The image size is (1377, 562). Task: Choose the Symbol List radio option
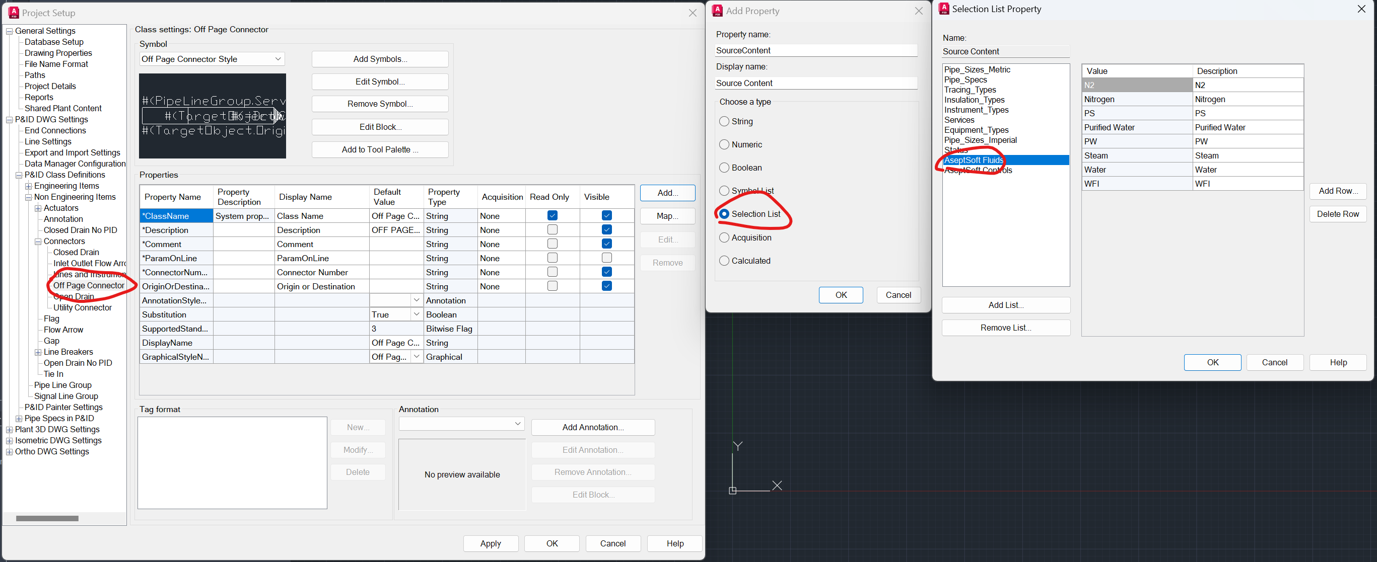(x=724, y=191)
